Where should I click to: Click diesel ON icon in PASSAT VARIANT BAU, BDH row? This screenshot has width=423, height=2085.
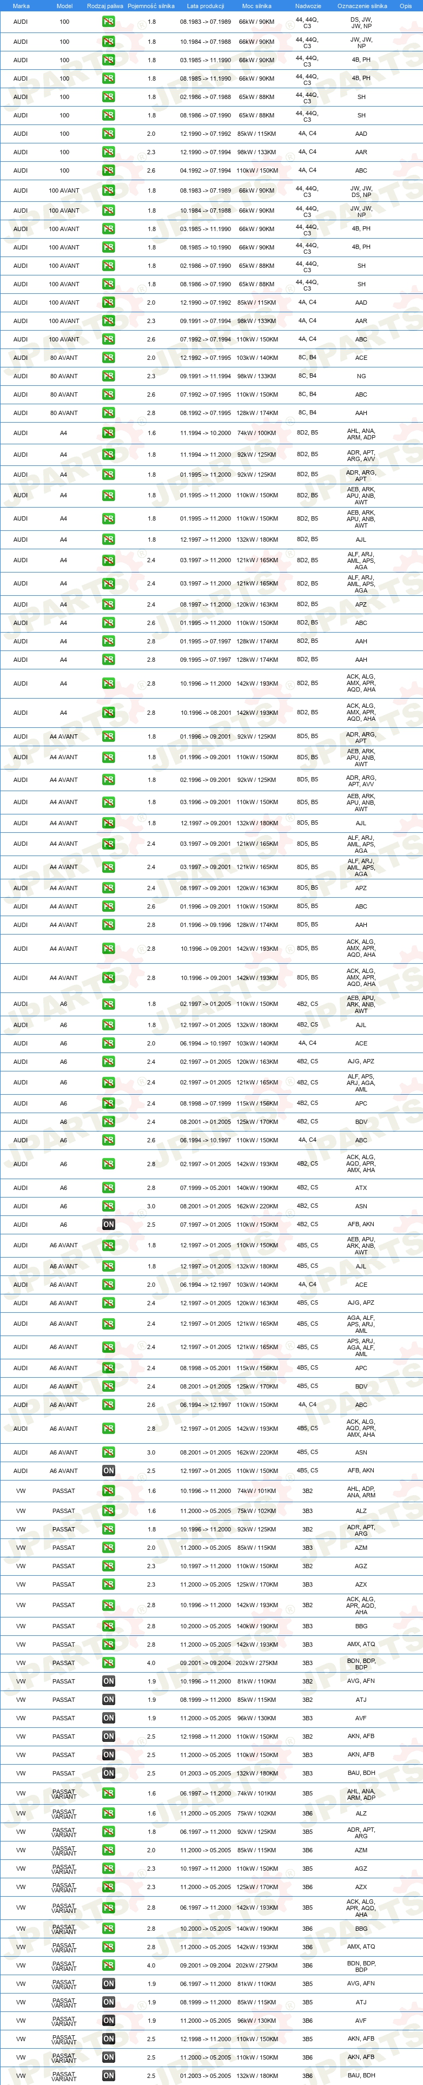pos(108,2076)
